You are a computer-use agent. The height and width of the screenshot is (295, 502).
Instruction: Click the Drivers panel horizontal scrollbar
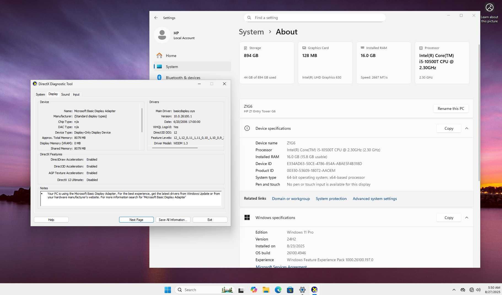click(x=175, y=148)
